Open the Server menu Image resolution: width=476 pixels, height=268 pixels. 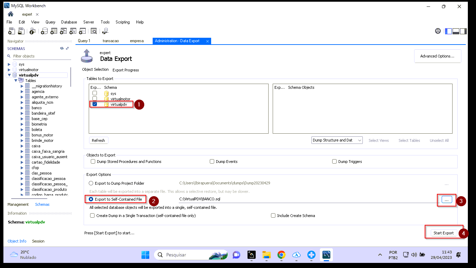click(88, 22)
